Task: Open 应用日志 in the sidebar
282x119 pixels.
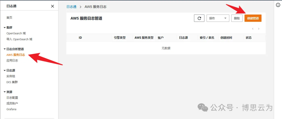Action: 12,61
